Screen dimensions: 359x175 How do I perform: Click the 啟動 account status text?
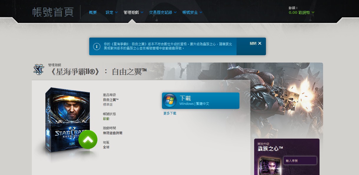[106, 119]
